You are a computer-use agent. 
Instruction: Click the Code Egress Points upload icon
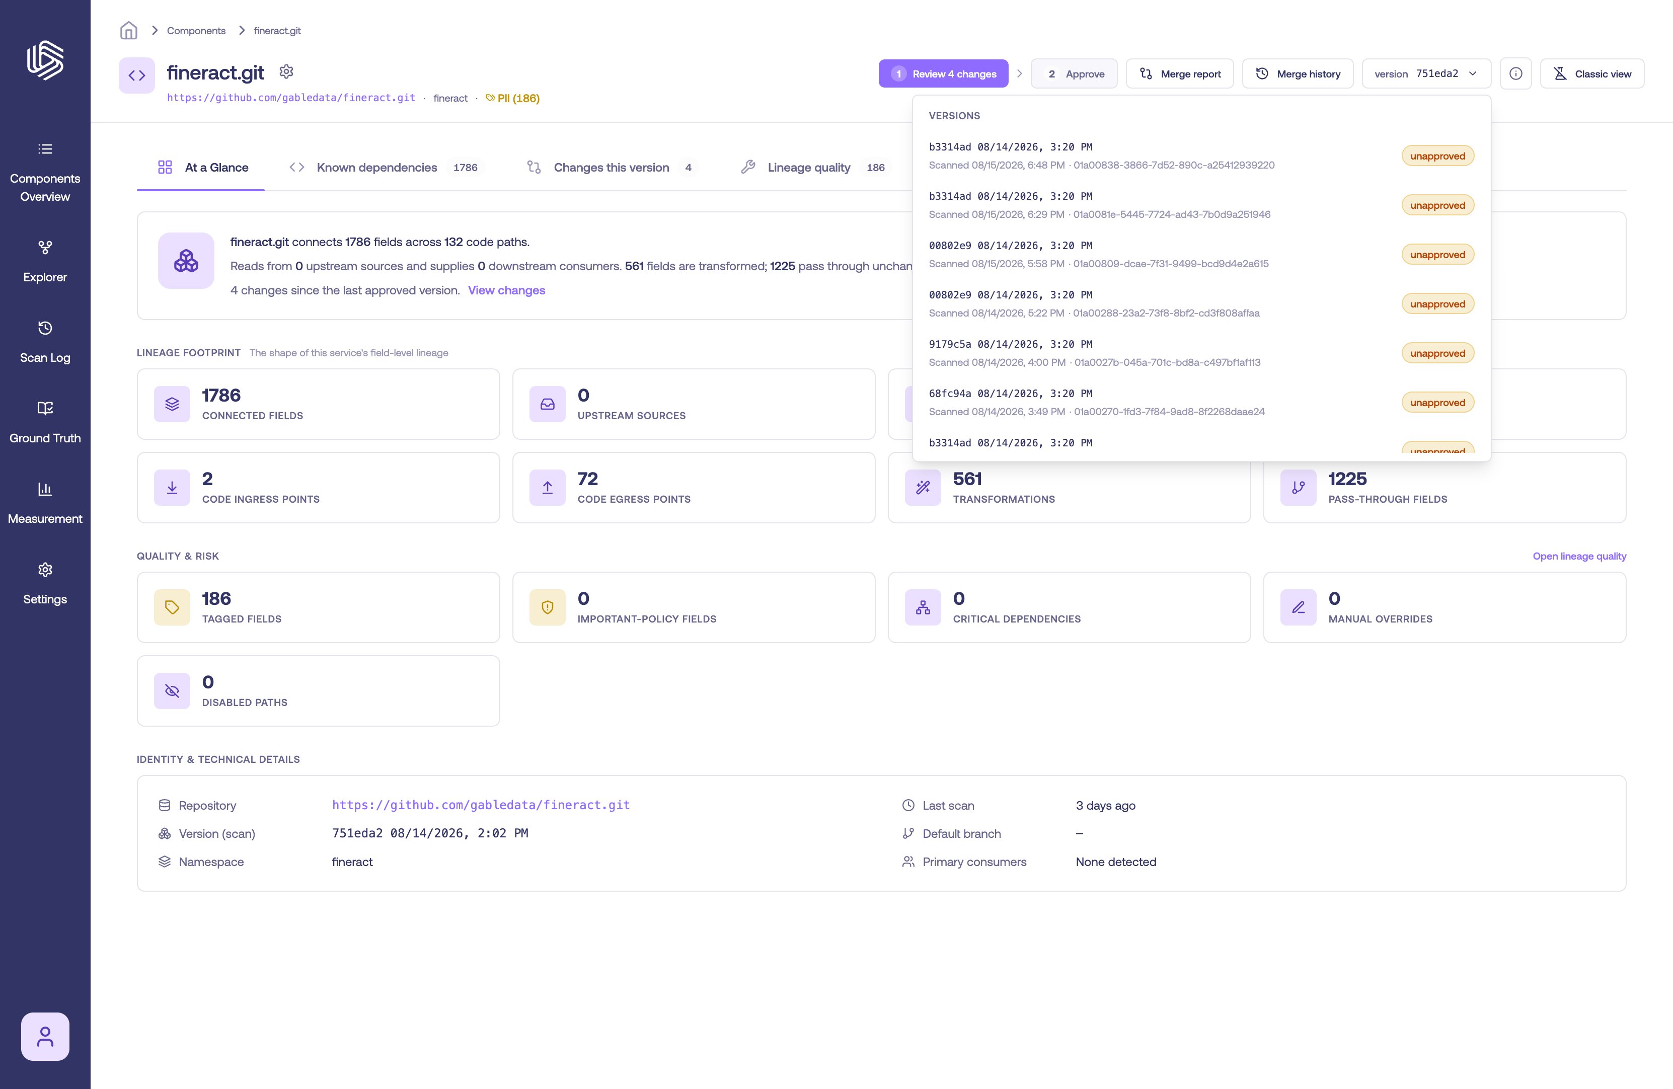coord(548,488)
